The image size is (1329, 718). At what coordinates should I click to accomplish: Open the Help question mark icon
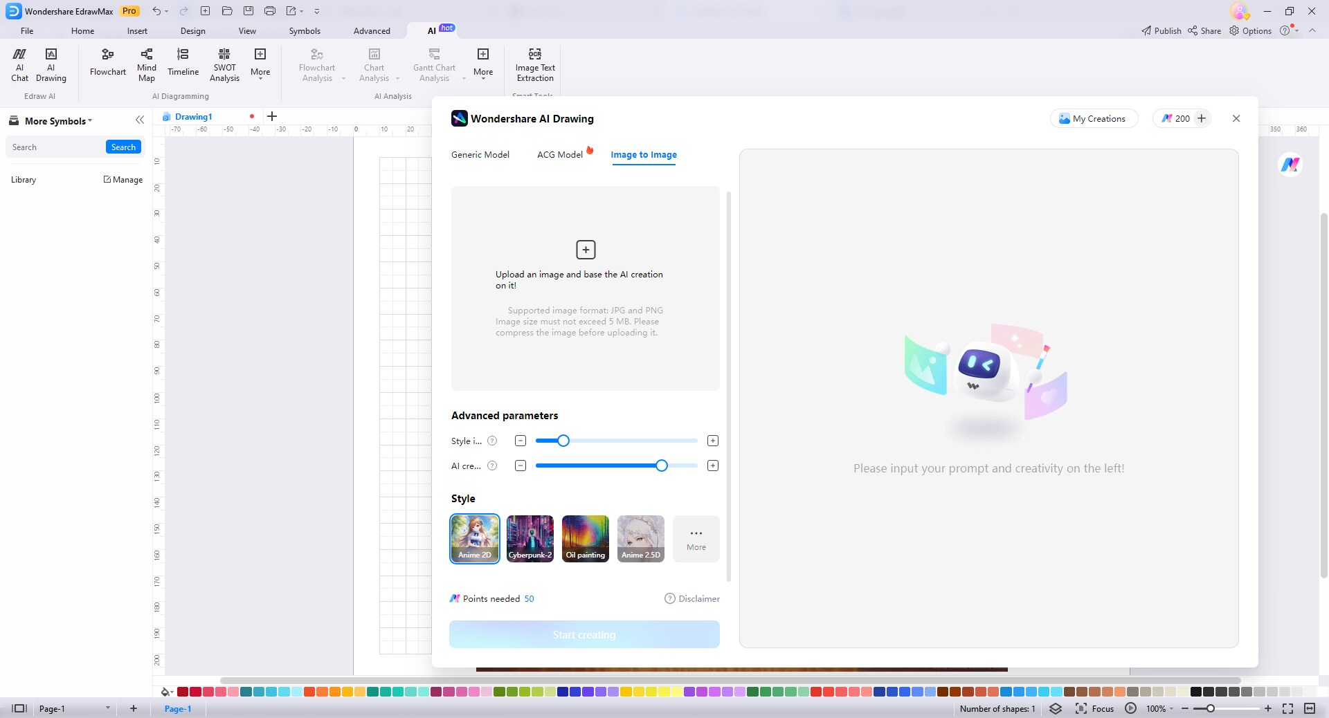click(x=1285, y=30)
